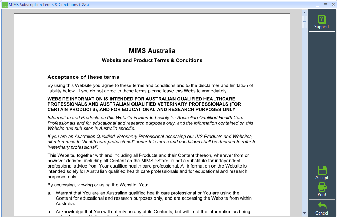Viewport: 337px width, 218px height.
Task: Maximize the MIMS Subscription Terms window
Action: [x=325, y=5]
